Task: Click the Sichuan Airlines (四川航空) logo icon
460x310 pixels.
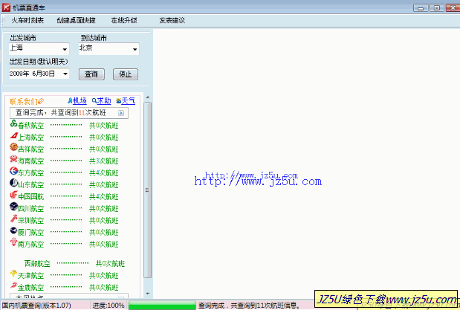Action: click(13, 207)
